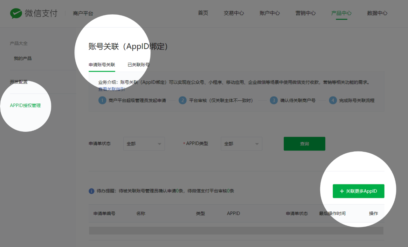Select the 申请账号关联 tab
The image size is (408, 247).
102,65
